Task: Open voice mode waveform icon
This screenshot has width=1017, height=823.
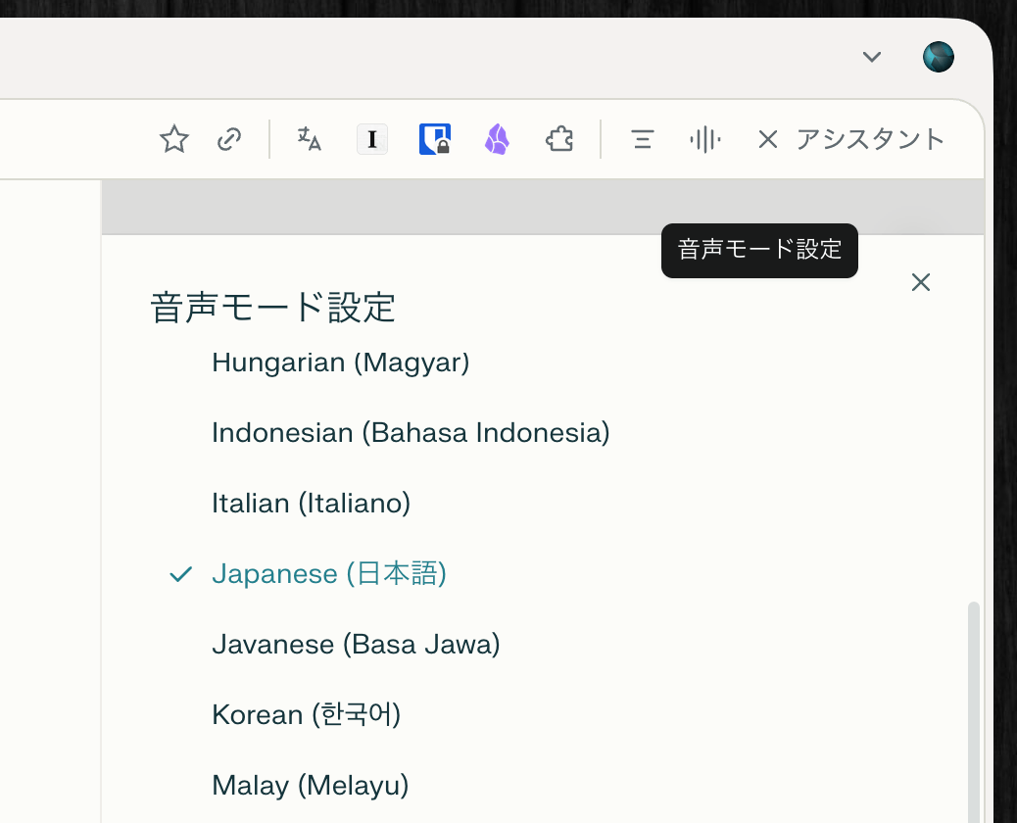Action: [x=704, y=140]
